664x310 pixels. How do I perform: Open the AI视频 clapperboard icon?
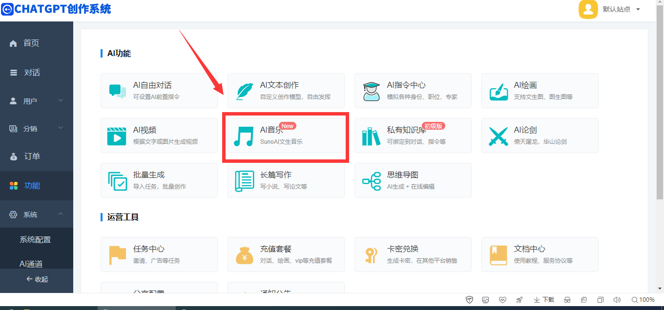[117, 136]
